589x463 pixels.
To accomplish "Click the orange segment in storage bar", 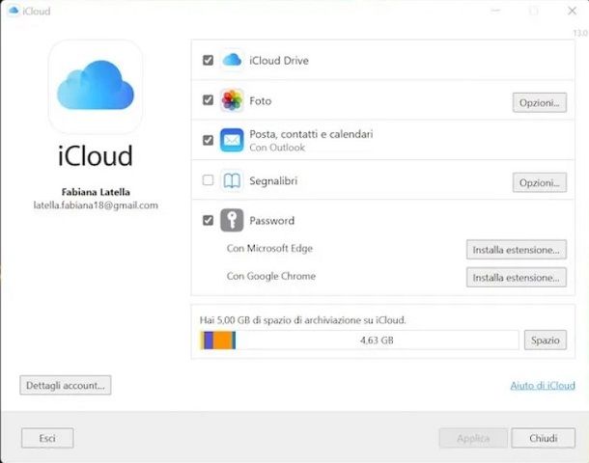I will (x=222, y=340).
